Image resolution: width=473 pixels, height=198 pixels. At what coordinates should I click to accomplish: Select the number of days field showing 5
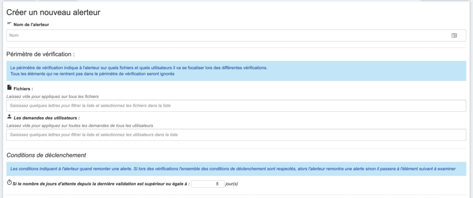tap(207, 184)
